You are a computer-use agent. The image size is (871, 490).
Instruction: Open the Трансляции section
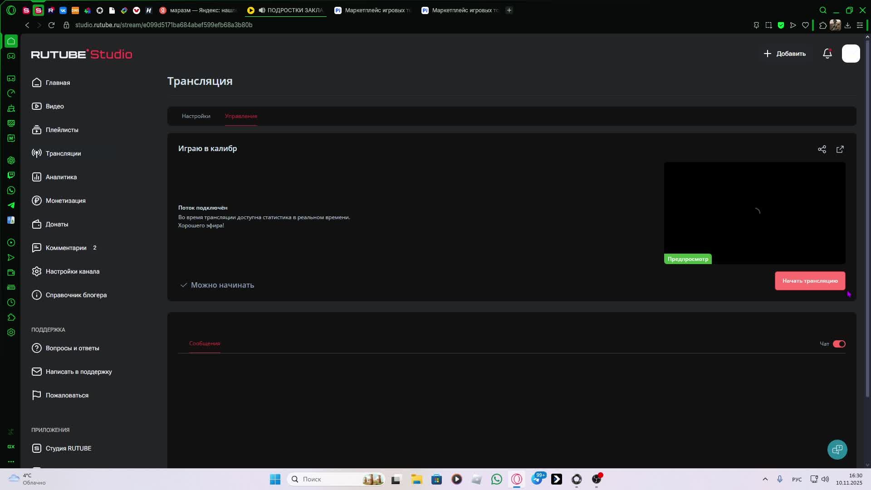click(56, 153)
